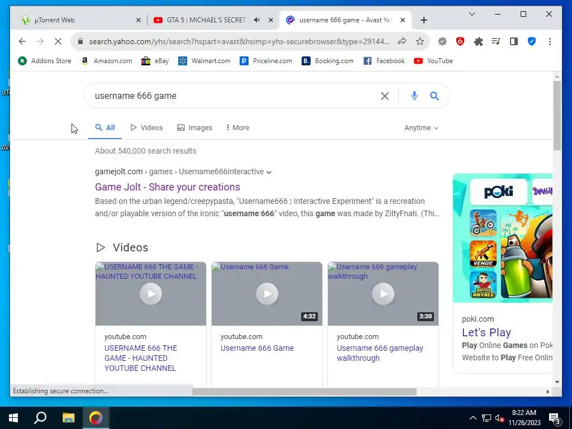Mute the GTA 5 tab audio icon

[257, 20]
